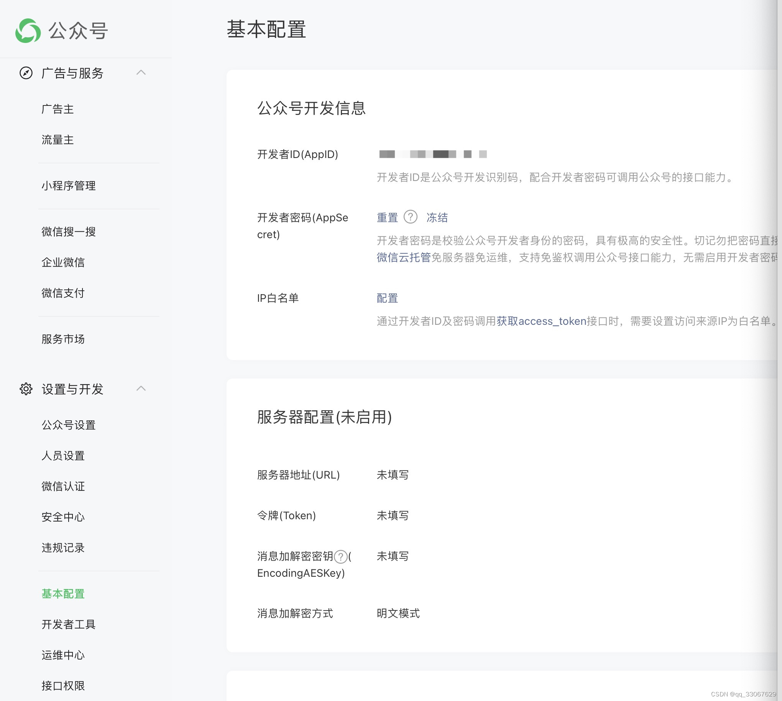The height and width of the screenshot is (701, 782).
Task: Open the 微信云托管 link
Action: pyautogui.click(x=404, y=257)
